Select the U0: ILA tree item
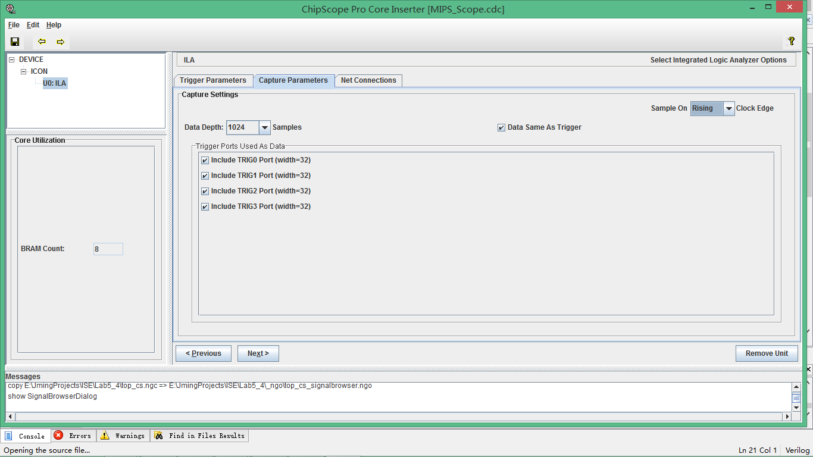 [55, 83]
